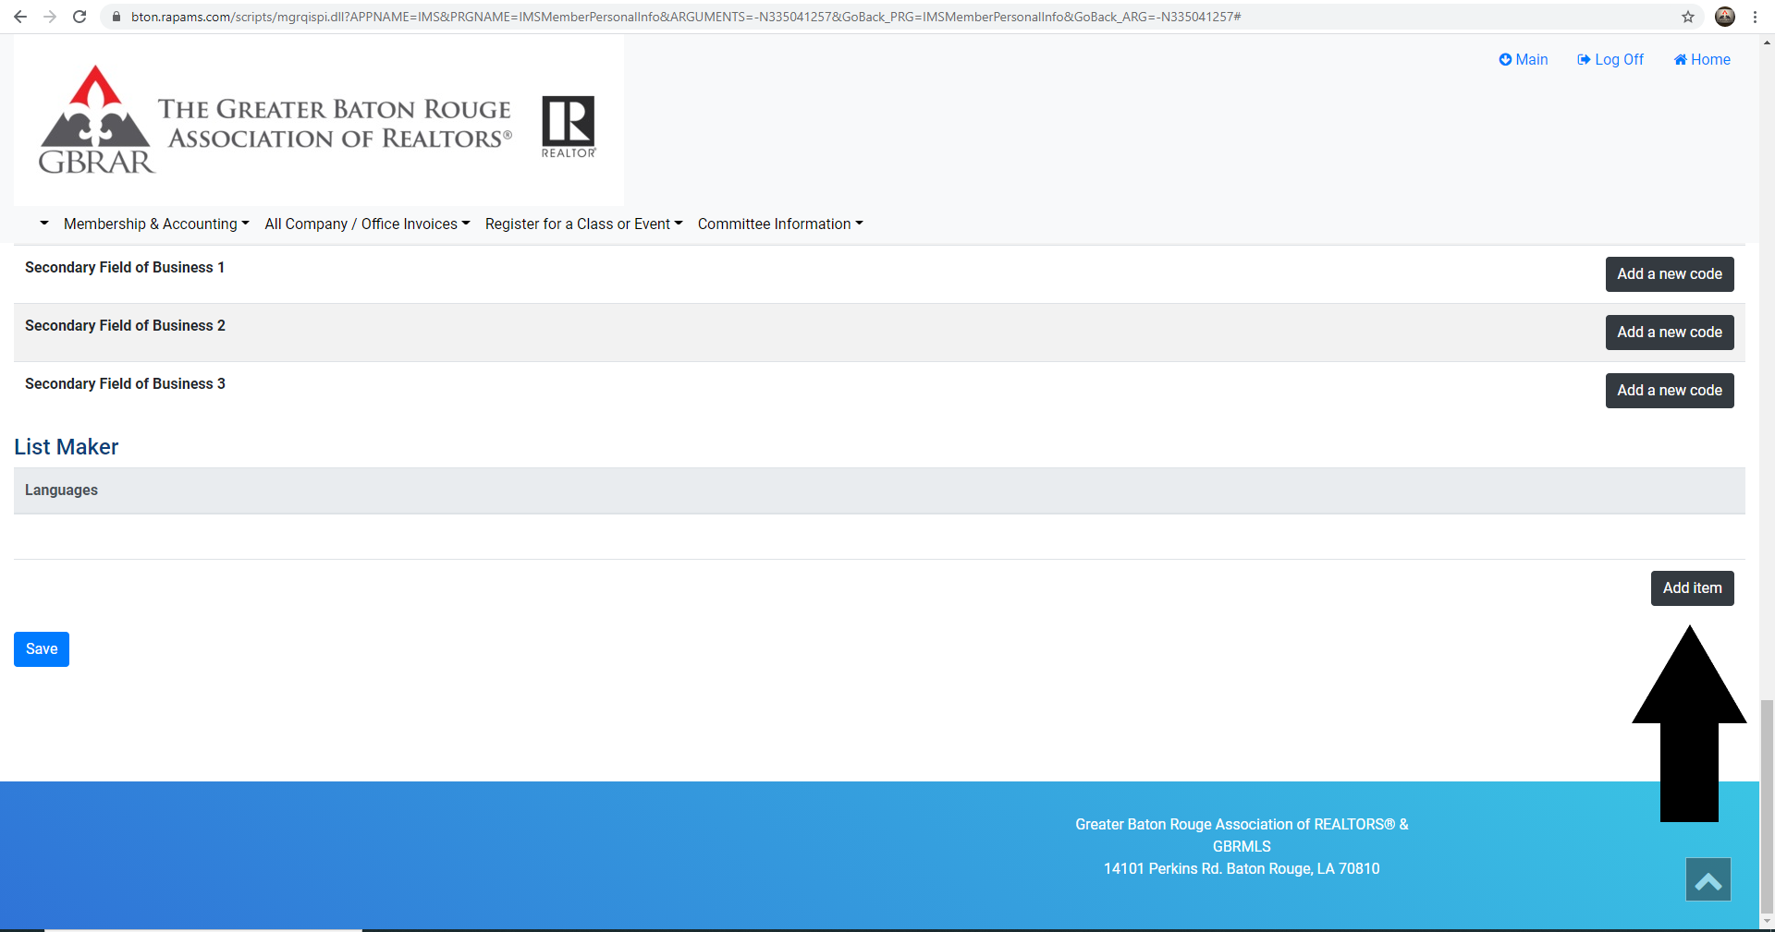Viewport: 1775px width, 932px height.
Task: Open the browser three-dot menu
Action: 1755,17
